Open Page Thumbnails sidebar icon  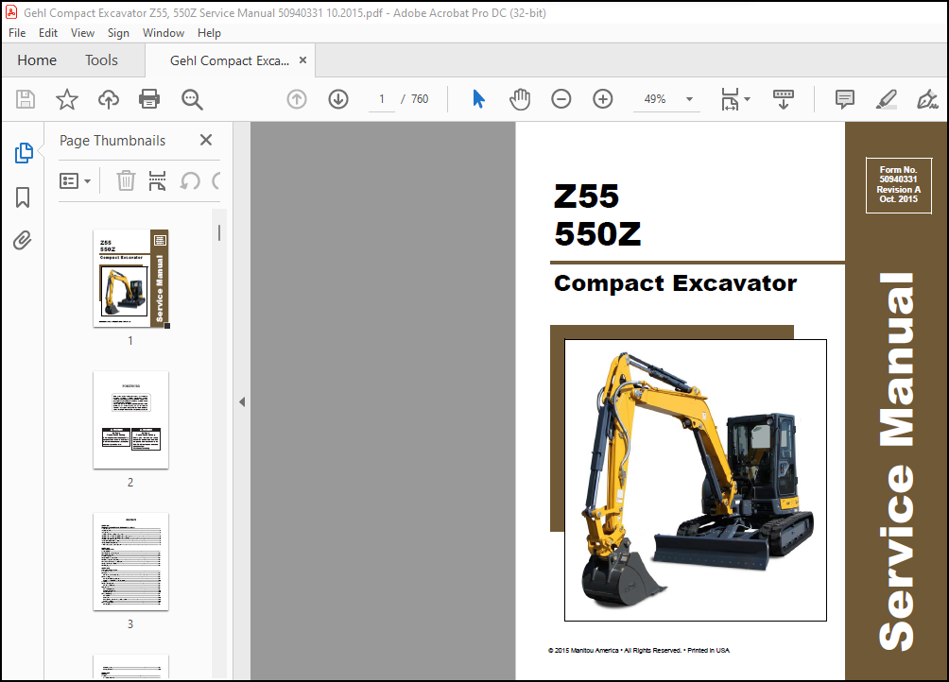(24, 153)
